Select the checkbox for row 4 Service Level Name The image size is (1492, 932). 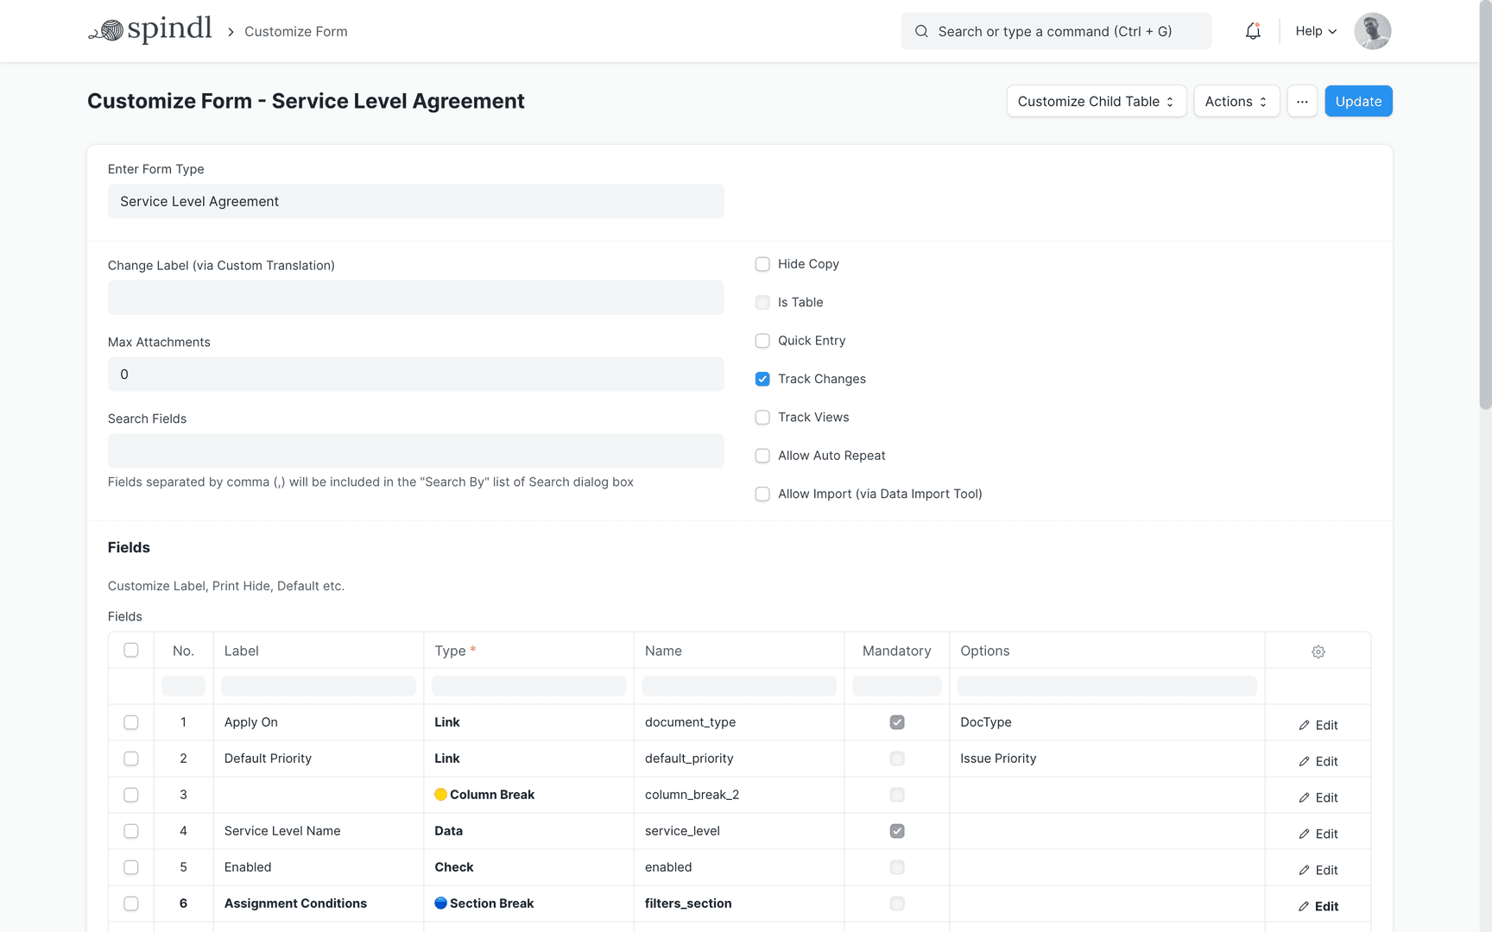click(x=130, y=831)
